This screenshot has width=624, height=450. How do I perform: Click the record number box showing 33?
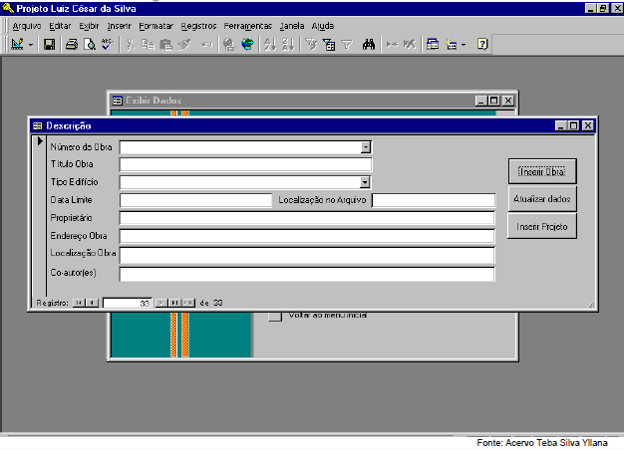128,304
